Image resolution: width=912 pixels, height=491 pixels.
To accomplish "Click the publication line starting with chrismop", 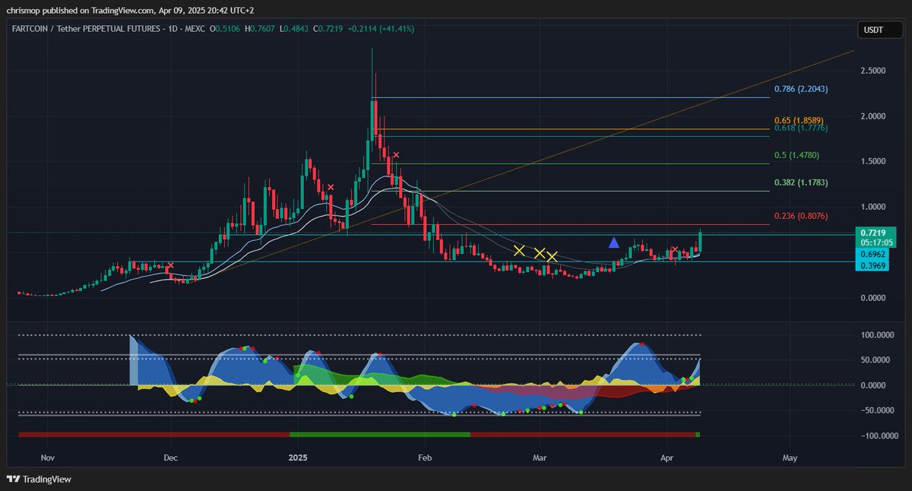I will coord(132,11).
